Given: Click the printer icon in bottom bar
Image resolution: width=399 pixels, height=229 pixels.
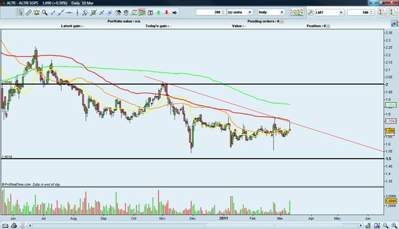Looking at the screenshot, I should tap(14, 225).
